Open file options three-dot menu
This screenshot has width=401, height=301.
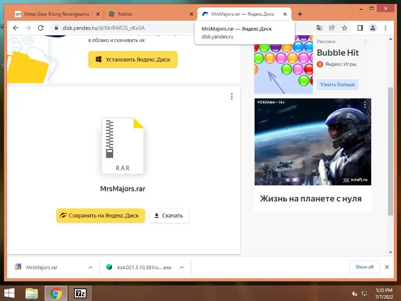[232, 96]
